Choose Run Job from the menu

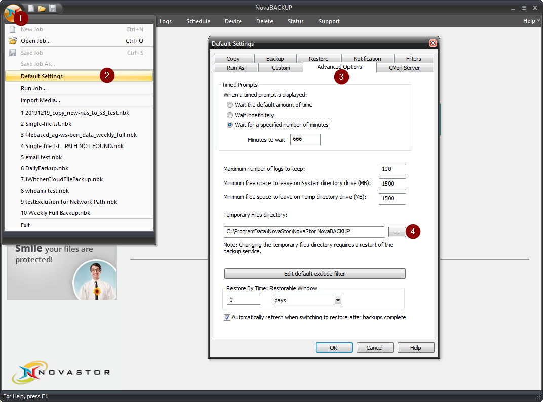pyautogui.click(x=79, y=88)
